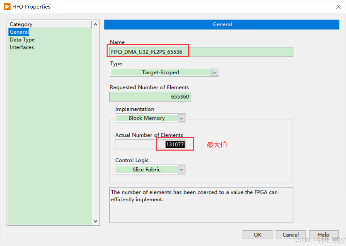346x246 pixels.
Task: Close the FIFO Properties dialog
Action: click(x=338, y=7)
